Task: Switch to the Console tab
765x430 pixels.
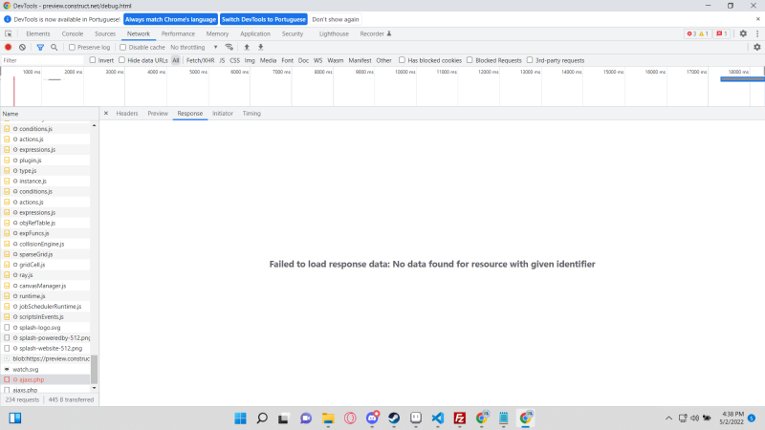Action: tap(73, 33)
